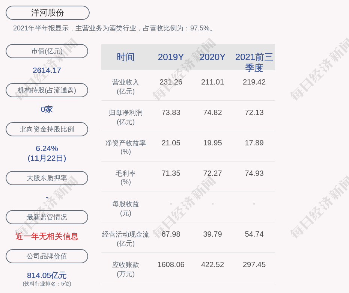The width and height of the screenshot is (349, 293).
Task: Select the 净资产收益率(%) row label
Action: (126, 147)
